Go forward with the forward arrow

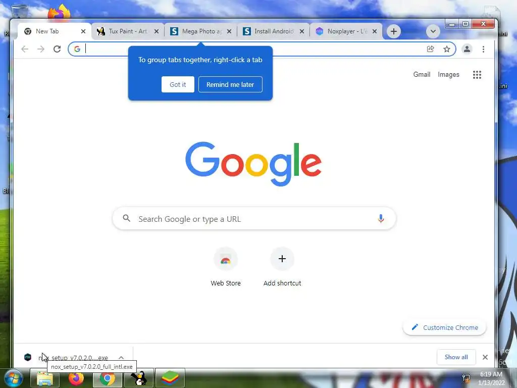(41, 49)
